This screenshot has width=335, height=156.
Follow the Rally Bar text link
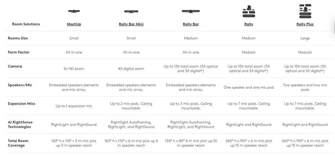(x=191, y=24)
